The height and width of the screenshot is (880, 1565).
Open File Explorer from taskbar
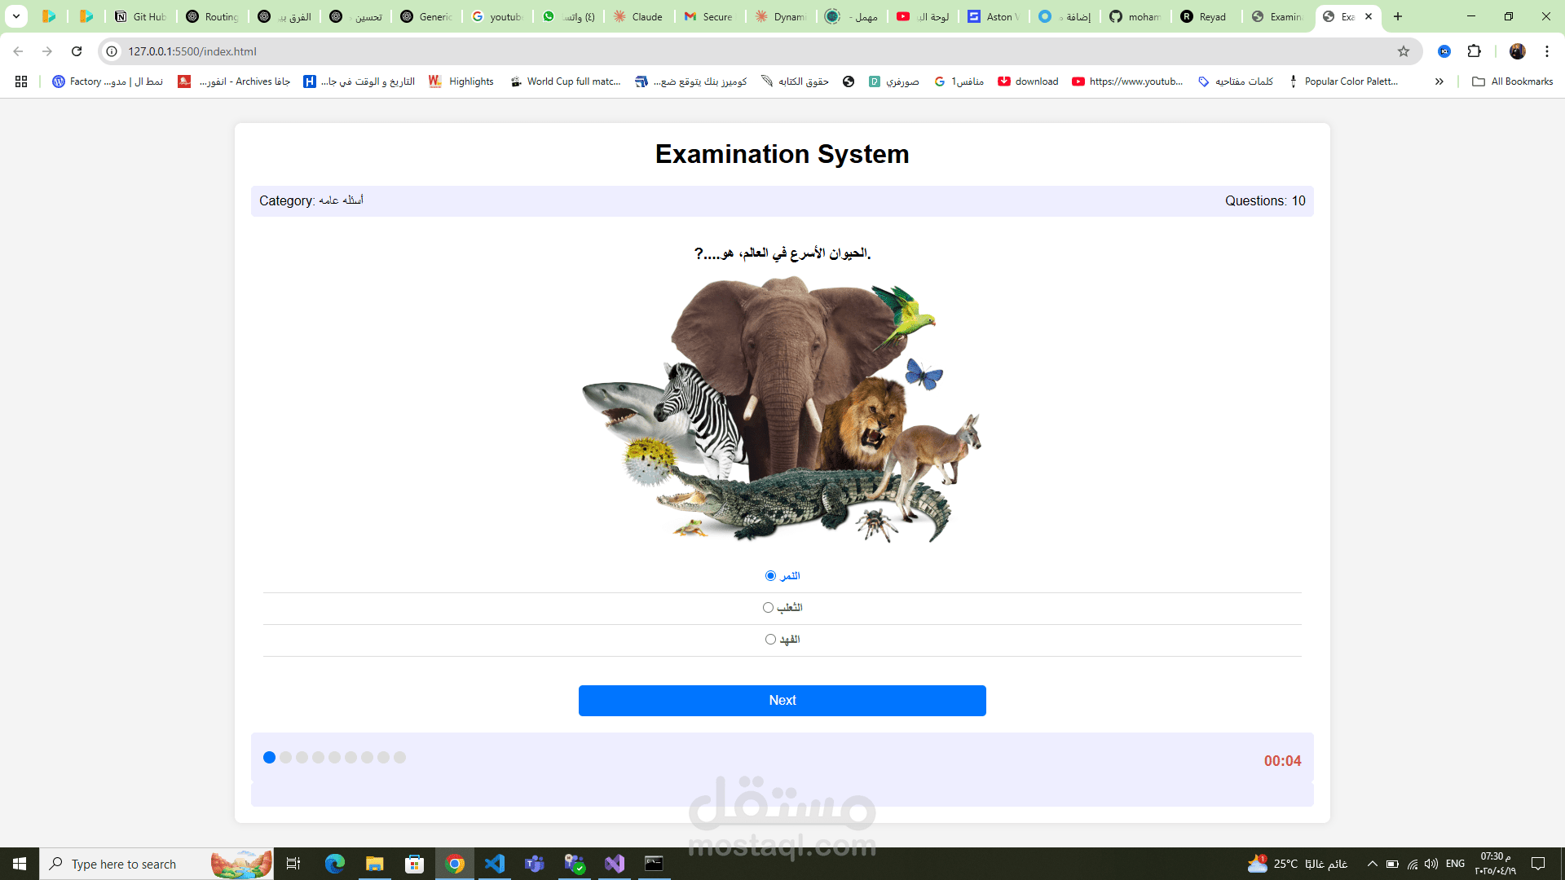(374, 864)
